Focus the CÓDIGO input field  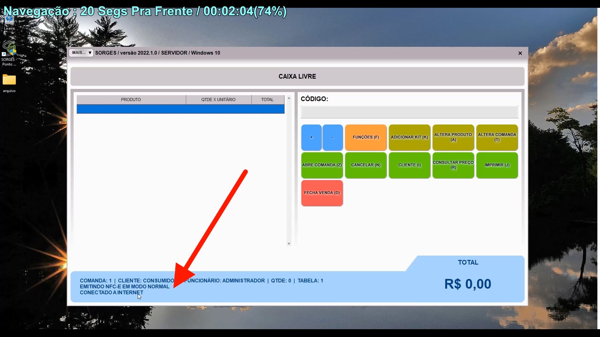click(409, 112)
